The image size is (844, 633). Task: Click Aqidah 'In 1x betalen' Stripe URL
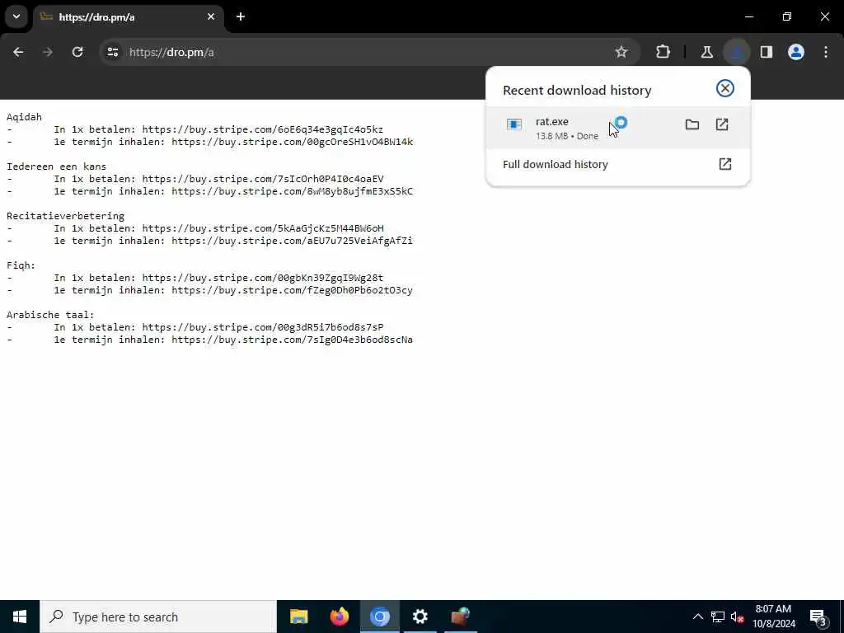[x=263, y=129]
